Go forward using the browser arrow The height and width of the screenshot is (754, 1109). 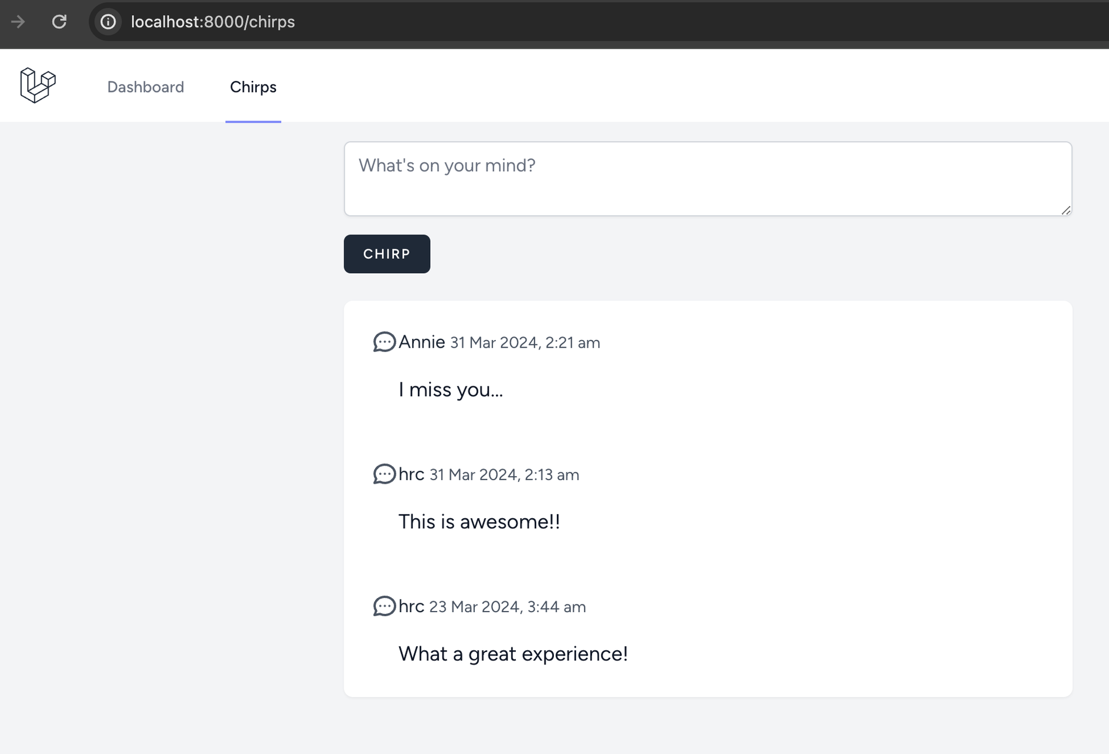pos(18,22)
